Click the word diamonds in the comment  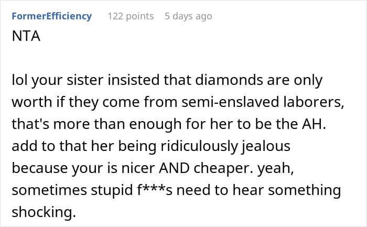(x=229, y=80)
